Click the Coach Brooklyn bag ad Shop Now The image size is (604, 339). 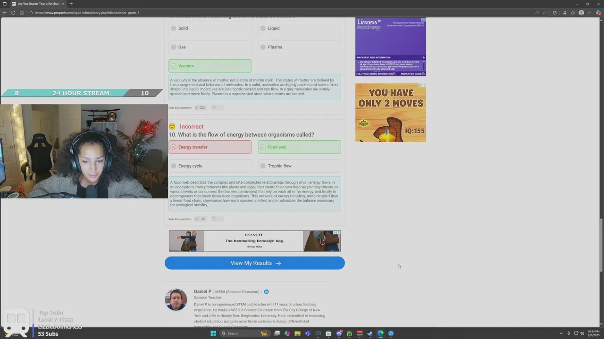pos(254,247)
